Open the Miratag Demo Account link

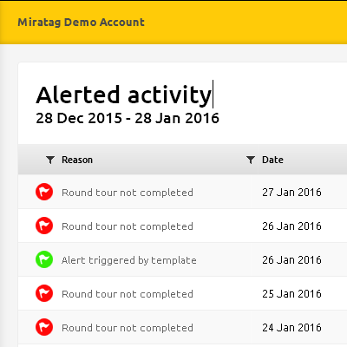tap(81, 23)
